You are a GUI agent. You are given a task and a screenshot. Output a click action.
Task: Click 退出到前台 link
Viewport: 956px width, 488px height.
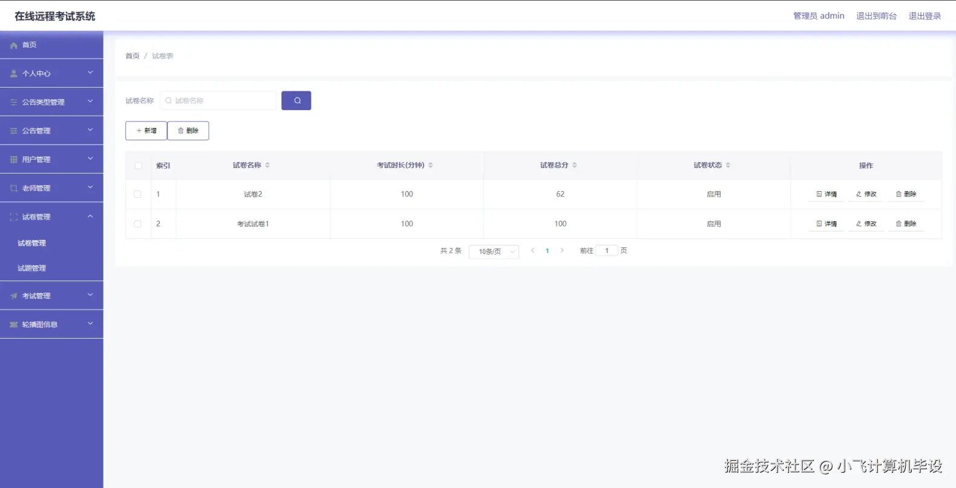[876, 16]
